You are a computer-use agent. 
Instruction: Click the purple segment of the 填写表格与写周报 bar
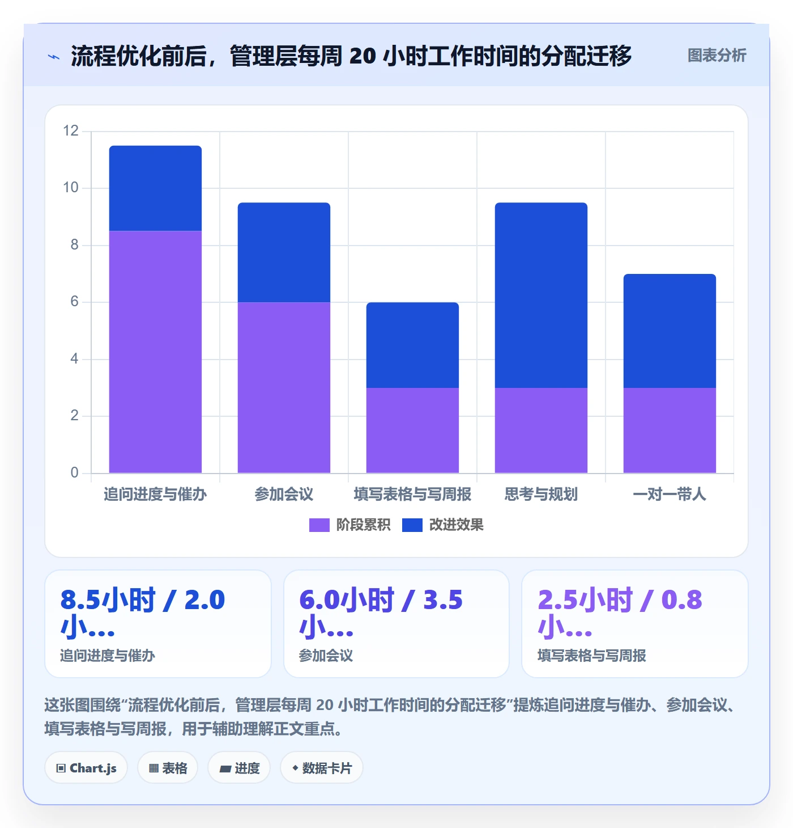[x=412, y=430]
